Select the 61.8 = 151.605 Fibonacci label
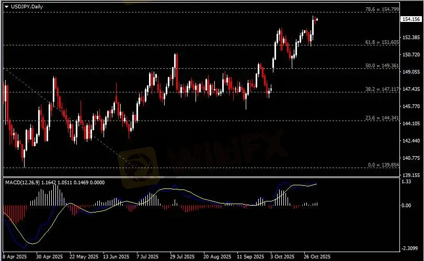424x261 pixels. [382, 42]
